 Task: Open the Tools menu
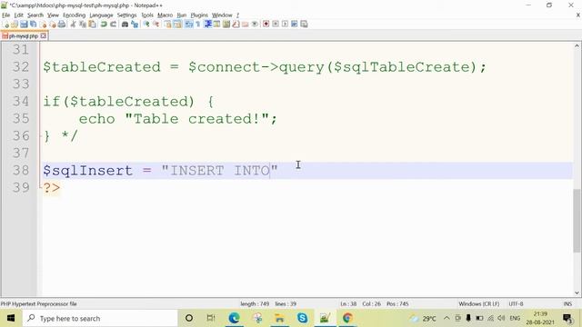[x=147, y=15]
